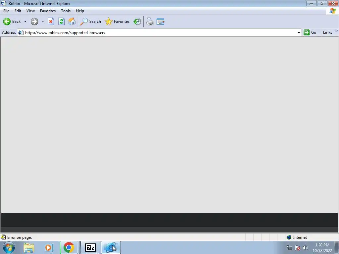The width and height of the screenshot is (339, 254).
Task: Click the Show desktop button
Action: coord(337,247)
